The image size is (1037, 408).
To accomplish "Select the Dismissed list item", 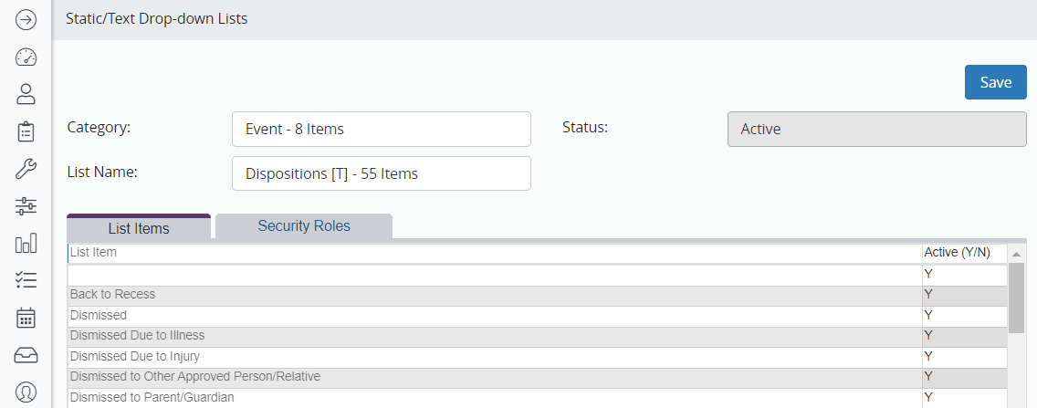I will coord(495,316).
